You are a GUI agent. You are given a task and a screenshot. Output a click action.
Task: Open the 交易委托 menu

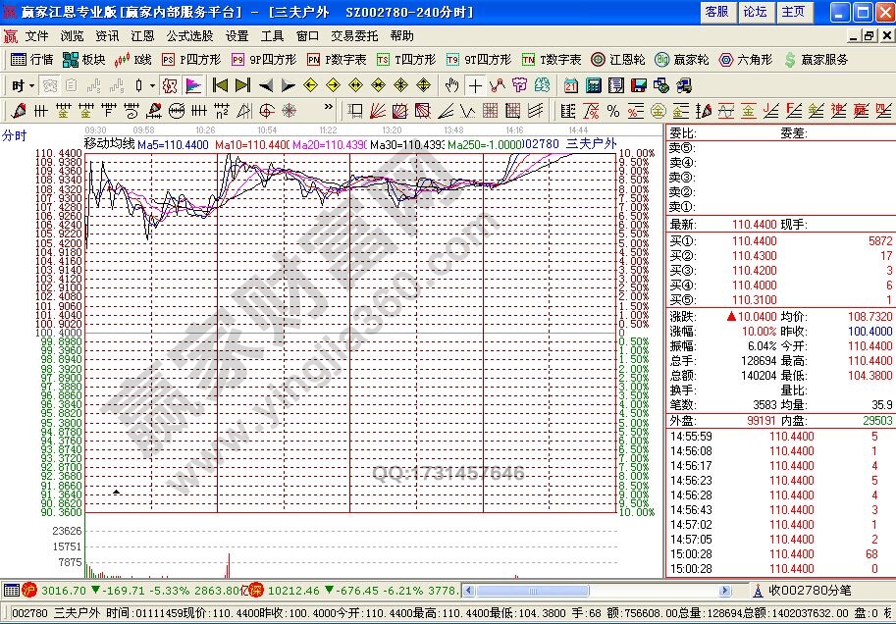(354, 35)
